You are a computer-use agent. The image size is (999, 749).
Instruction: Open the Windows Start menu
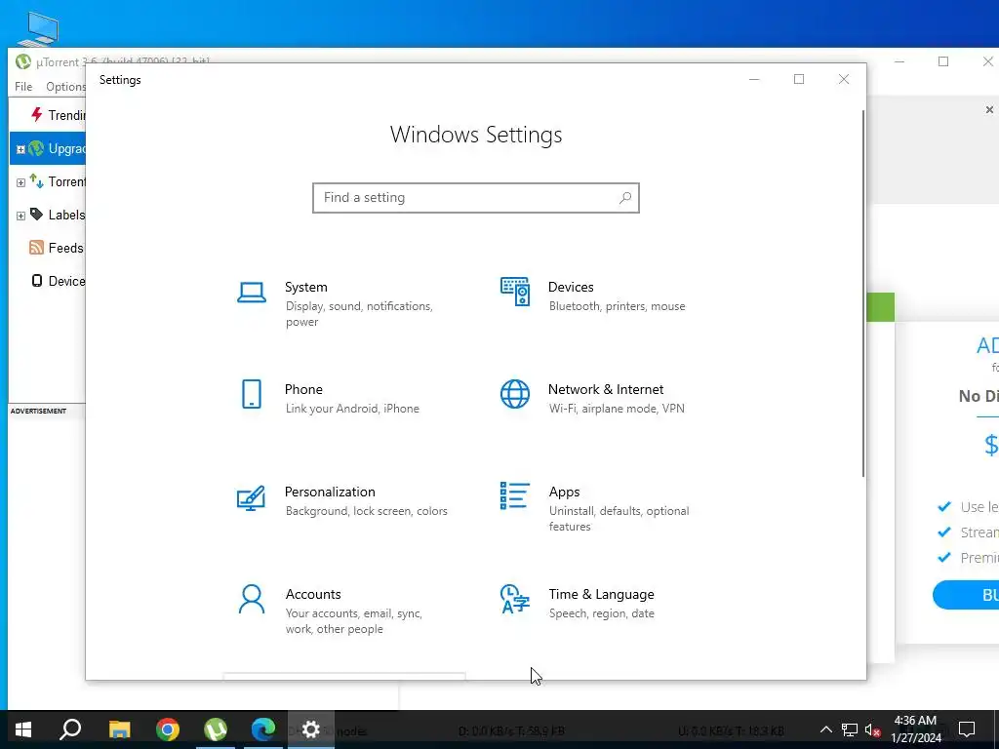tap(23, 729)
